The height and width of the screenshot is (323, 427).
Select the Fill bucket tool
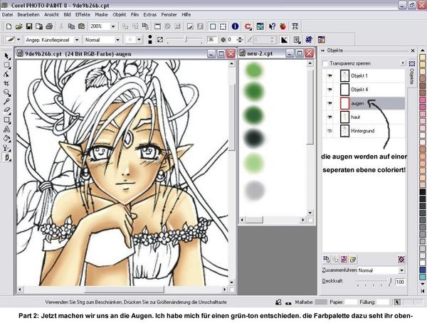(7, 138)
